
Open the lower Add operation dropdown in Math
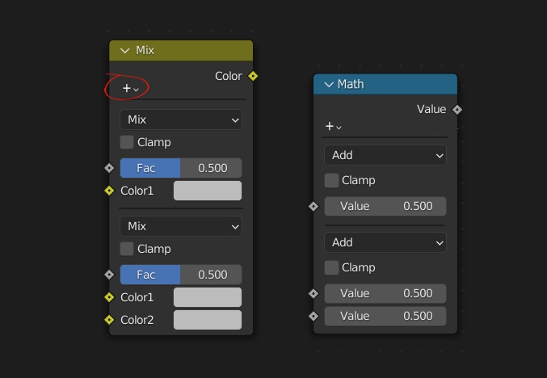point(385,242)
